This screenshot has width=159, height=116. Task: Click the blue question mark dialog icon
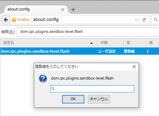click(43, 78)
